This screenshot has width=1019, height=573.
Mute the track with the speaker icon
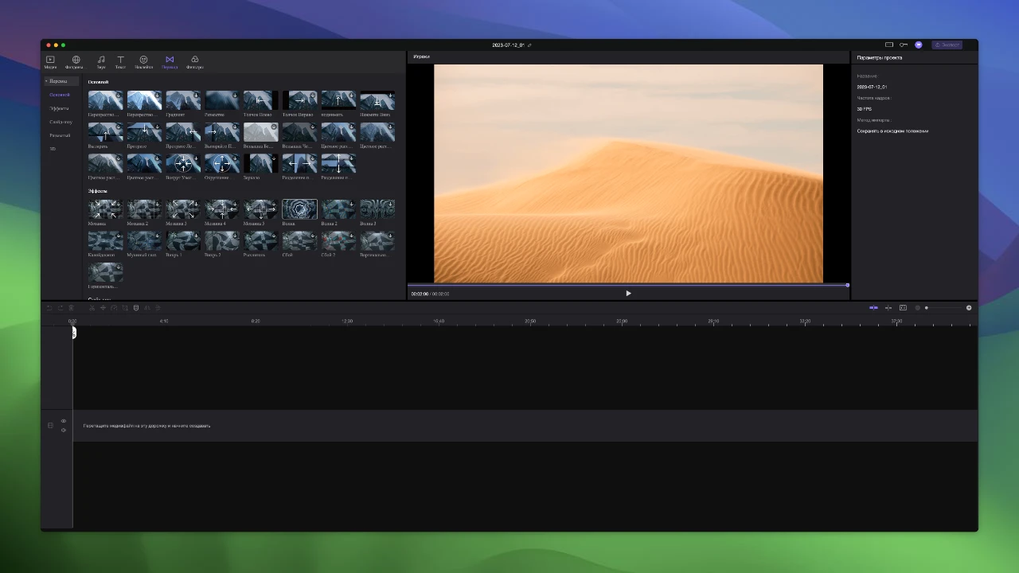64,431
